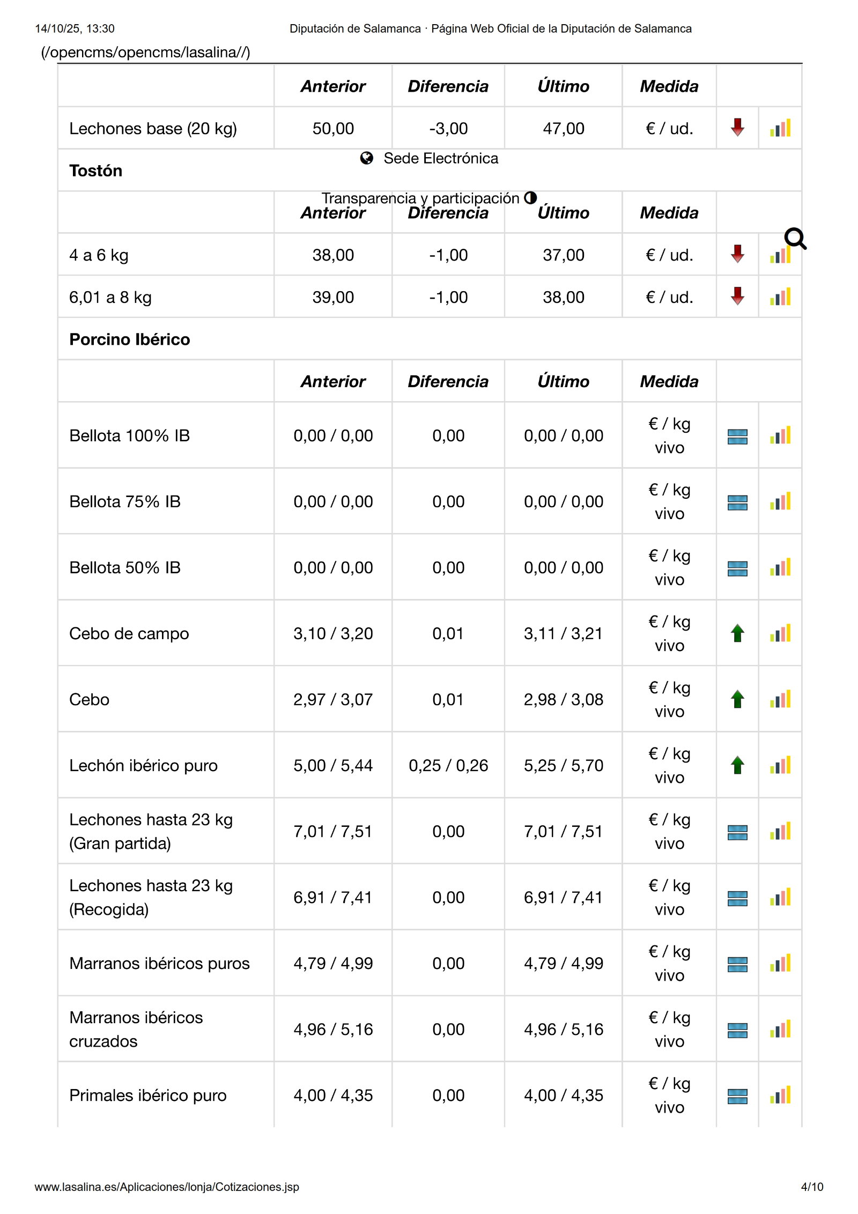Click red down arrow for Lechones base
Image resolution: width=858 pixels, height=1214 pixels.
click(737, 128)
